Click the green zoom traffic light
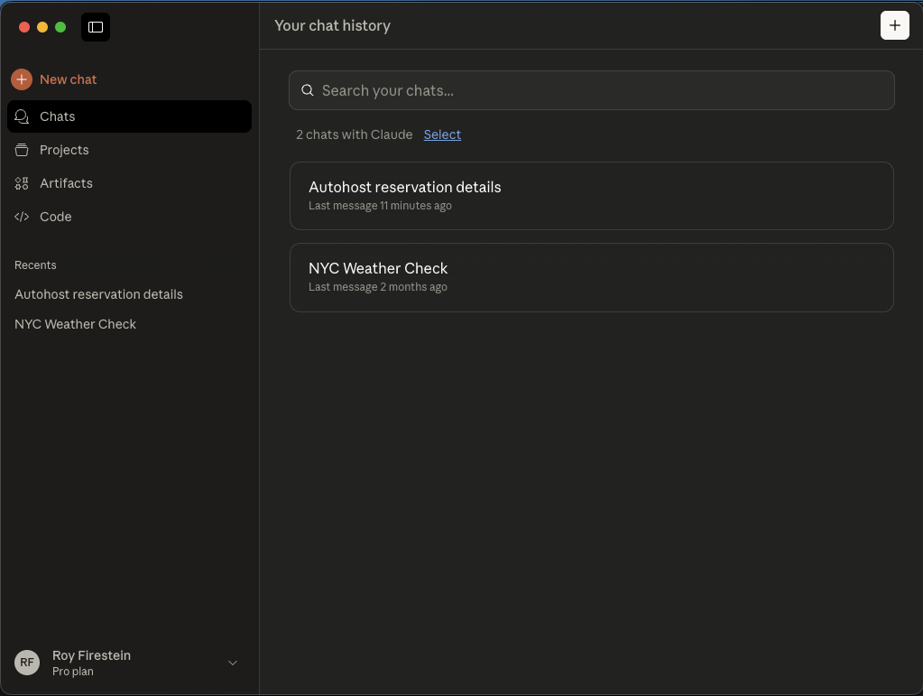Image resolution: width=923 pixels, height=696 pixels. click(60, 27)
